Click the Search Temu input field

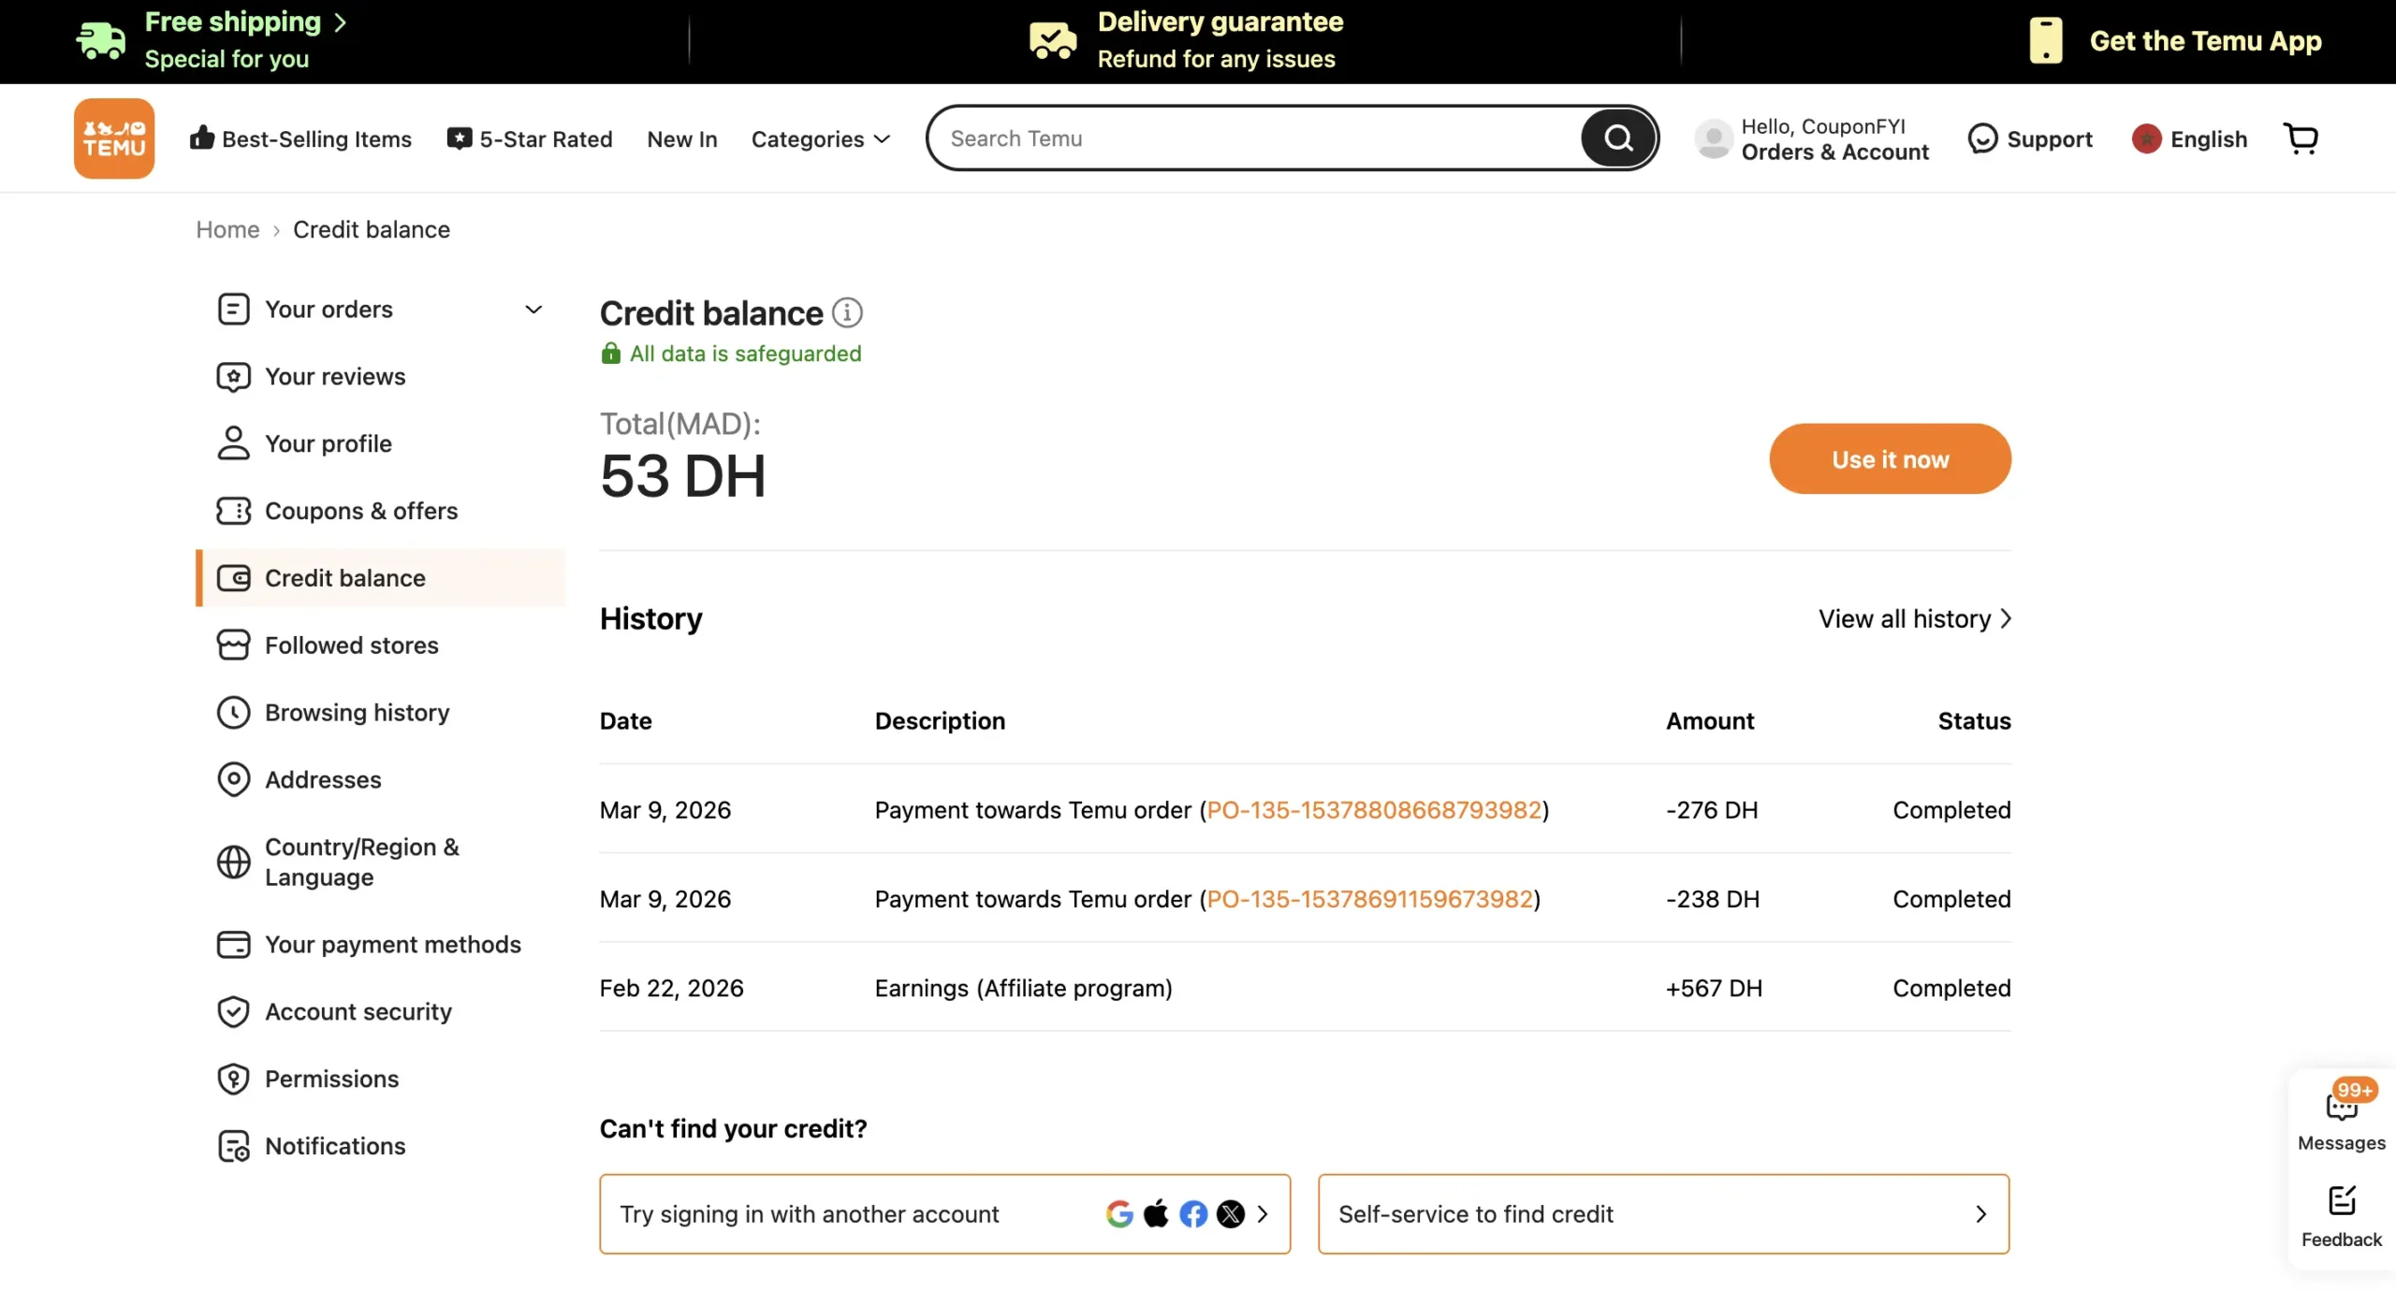pos(1254,138)
